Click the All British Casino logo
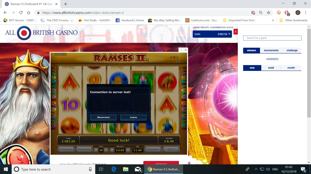This screenshot has height=174, width=311. pyautogui.click(x=41, y=33)
